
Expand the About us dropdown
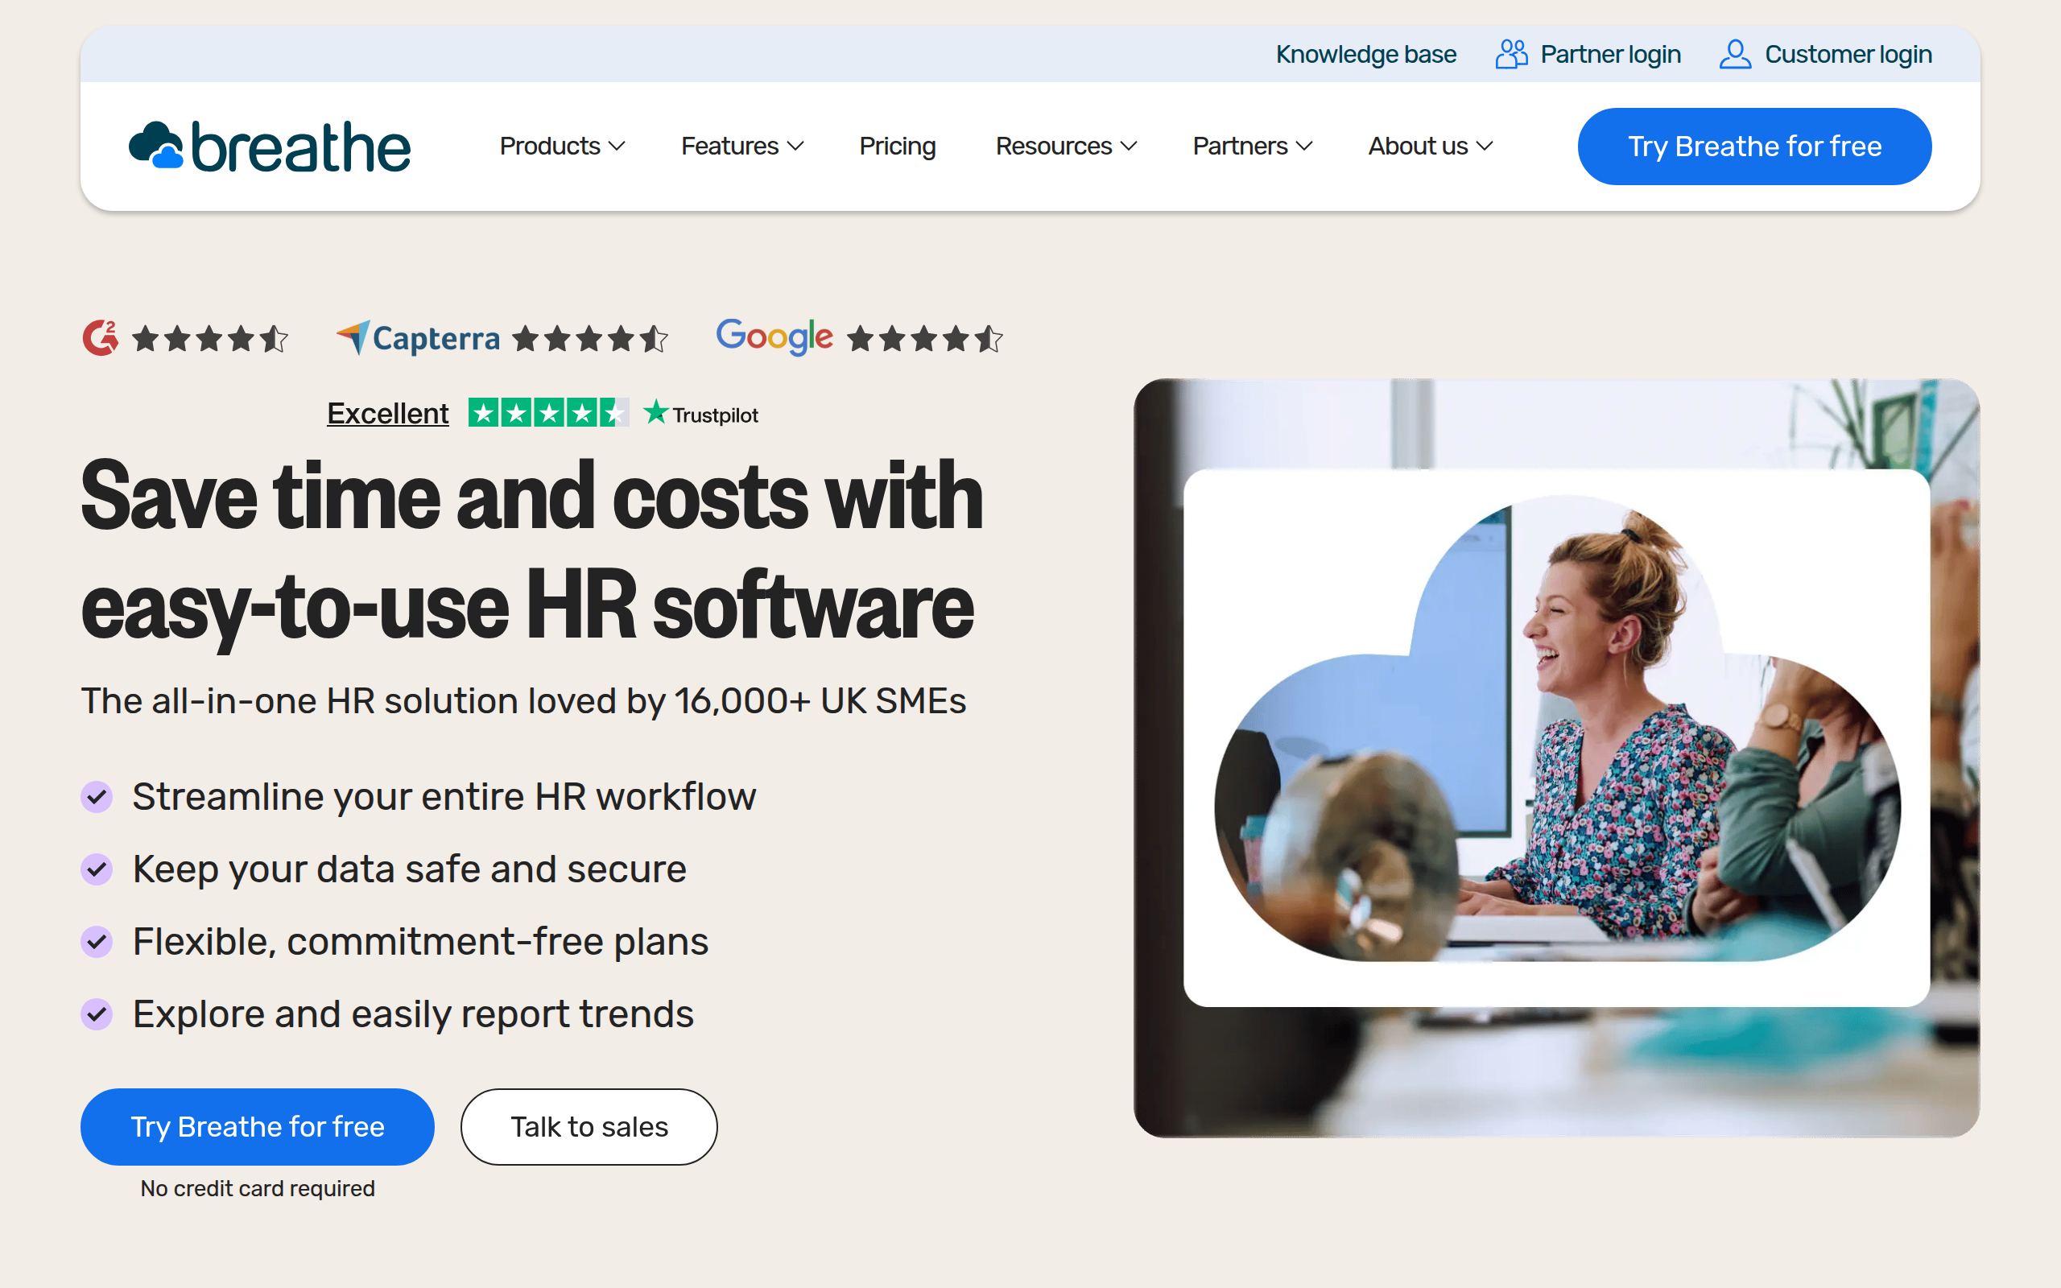point(1429,146)
